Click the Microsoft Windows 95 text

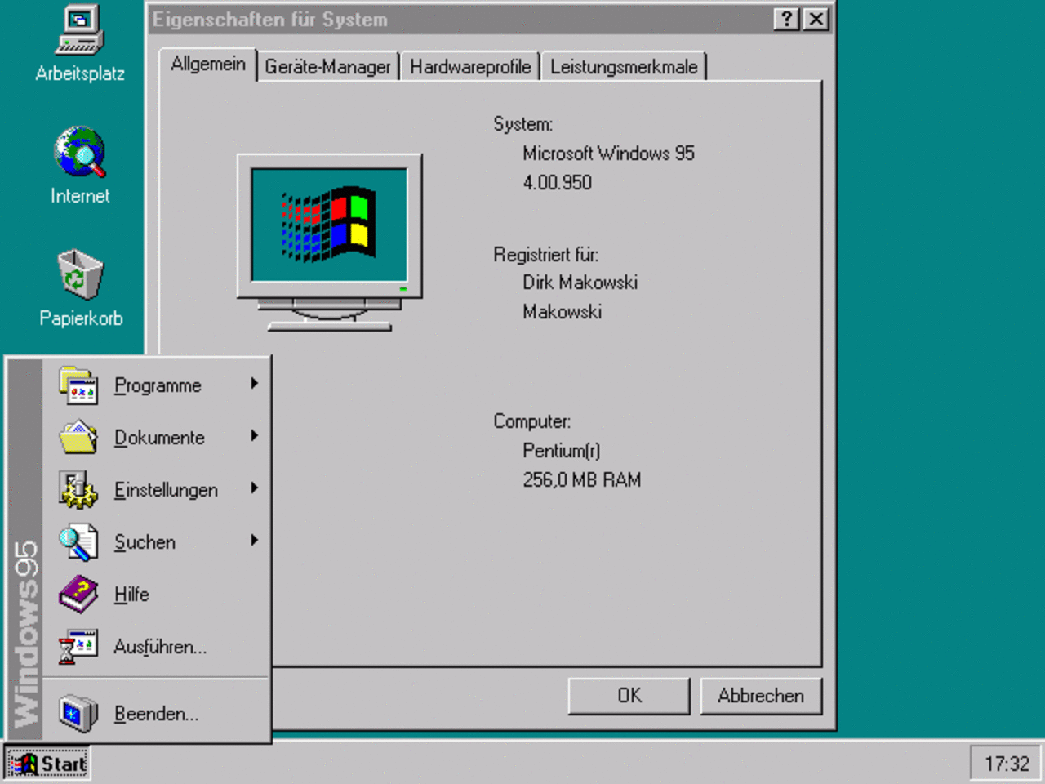pos(609,154)
